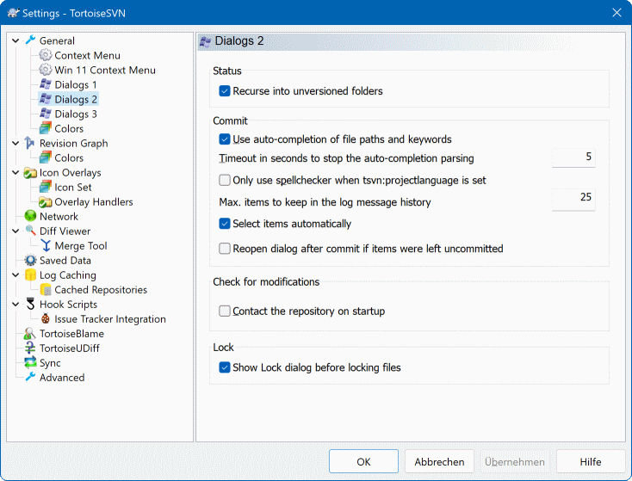This screenshot has width=632, height=481.
Task: Click the Sync arrows icon
Action: tap(30, 362)
